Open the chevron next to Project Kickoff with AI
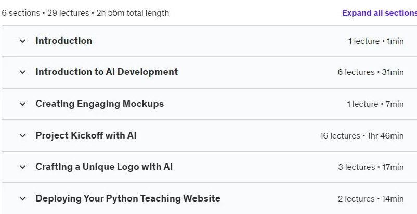The height and width of the screenshot is (214, 417). coord(22,135)
